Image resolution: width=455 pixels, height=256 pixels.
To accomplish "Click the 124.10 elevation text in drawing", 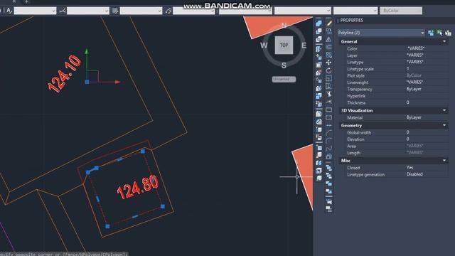I will point(65,74).
